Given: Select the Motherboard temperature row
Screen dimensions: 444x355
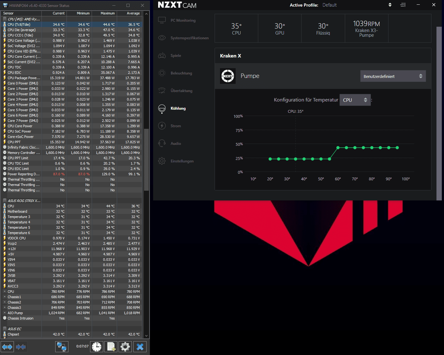Looking at the screenshot, I should coord(72,211).
